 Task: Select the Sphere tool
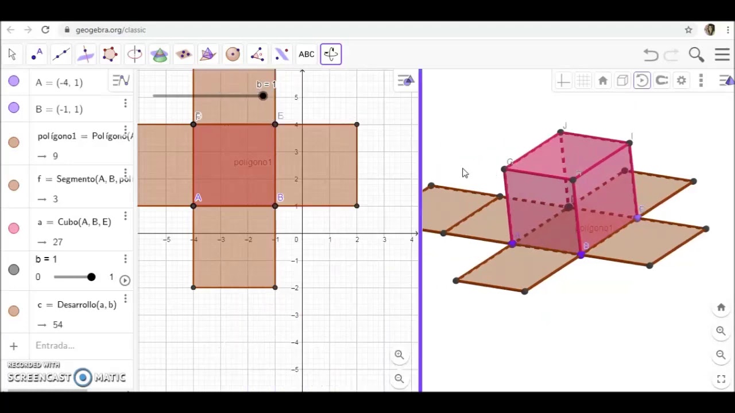(x=233, y=54)
